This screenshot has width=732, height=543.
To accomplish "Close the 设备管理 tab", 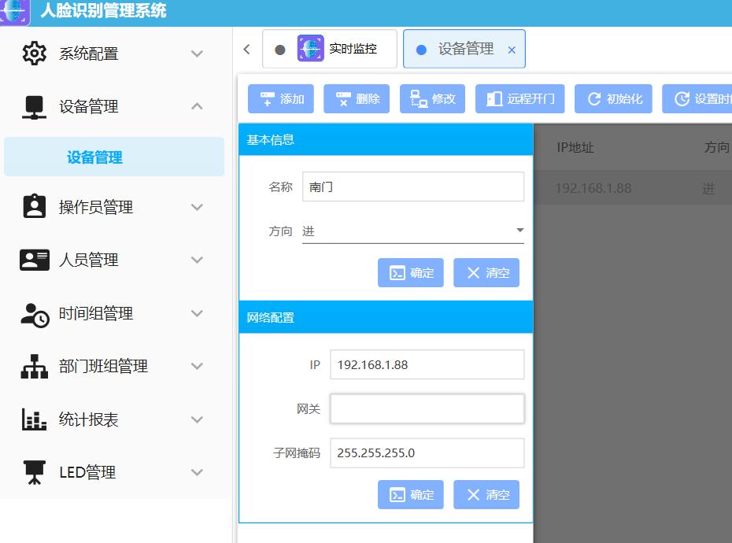I will pyautogui.click(x=512, y=50).
